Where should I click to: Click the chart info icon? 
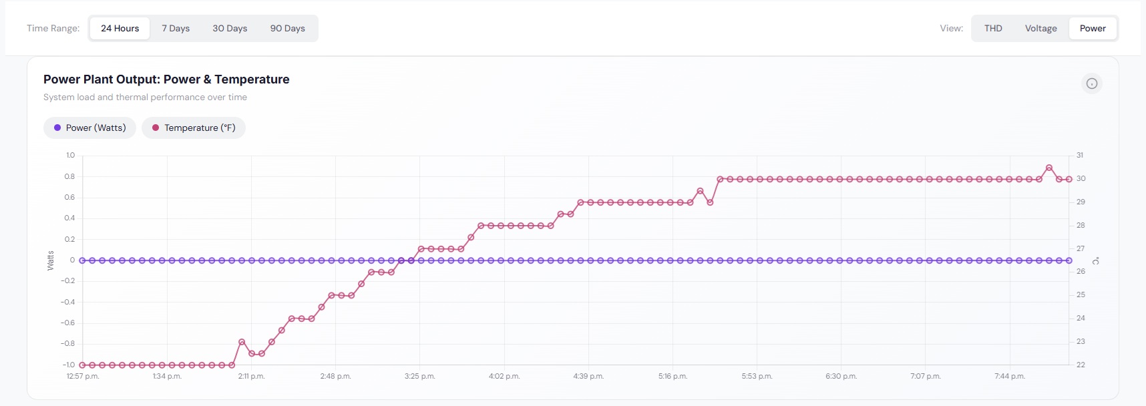tap(1091, 83)
